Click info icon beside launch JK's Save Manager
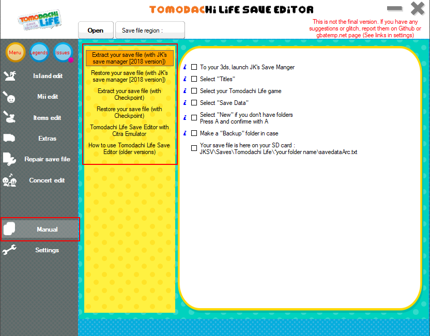Viewport: 430px width, 336px height. click(185, 67)
